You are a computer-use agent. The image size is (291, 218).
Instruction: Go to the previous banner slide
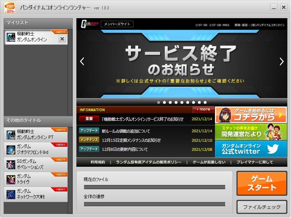(82, 61)
